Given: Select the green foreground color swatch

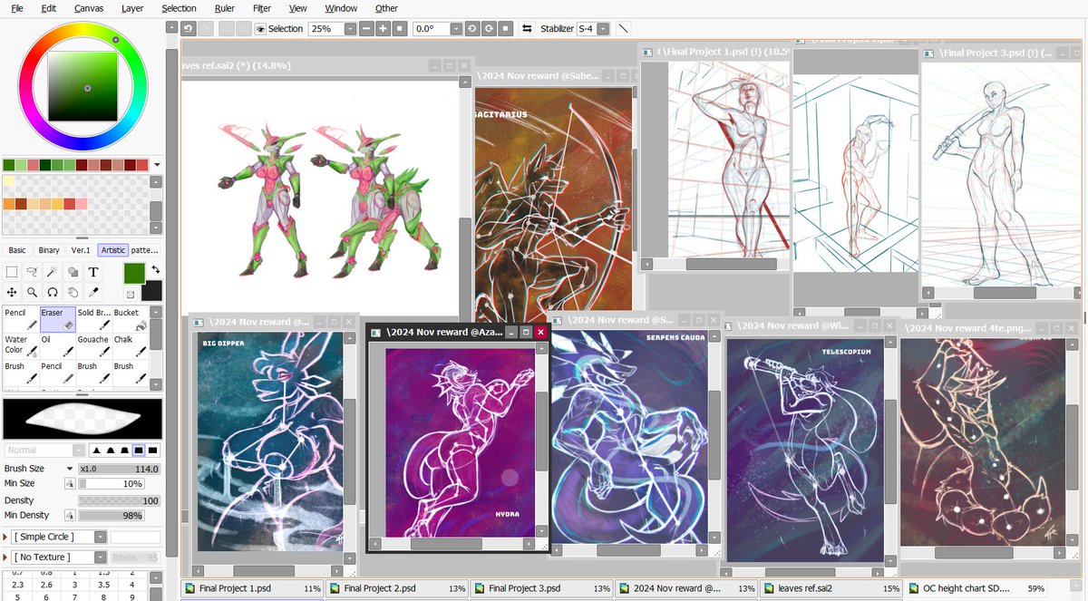Looking at the screenshot, I should 134,274.
